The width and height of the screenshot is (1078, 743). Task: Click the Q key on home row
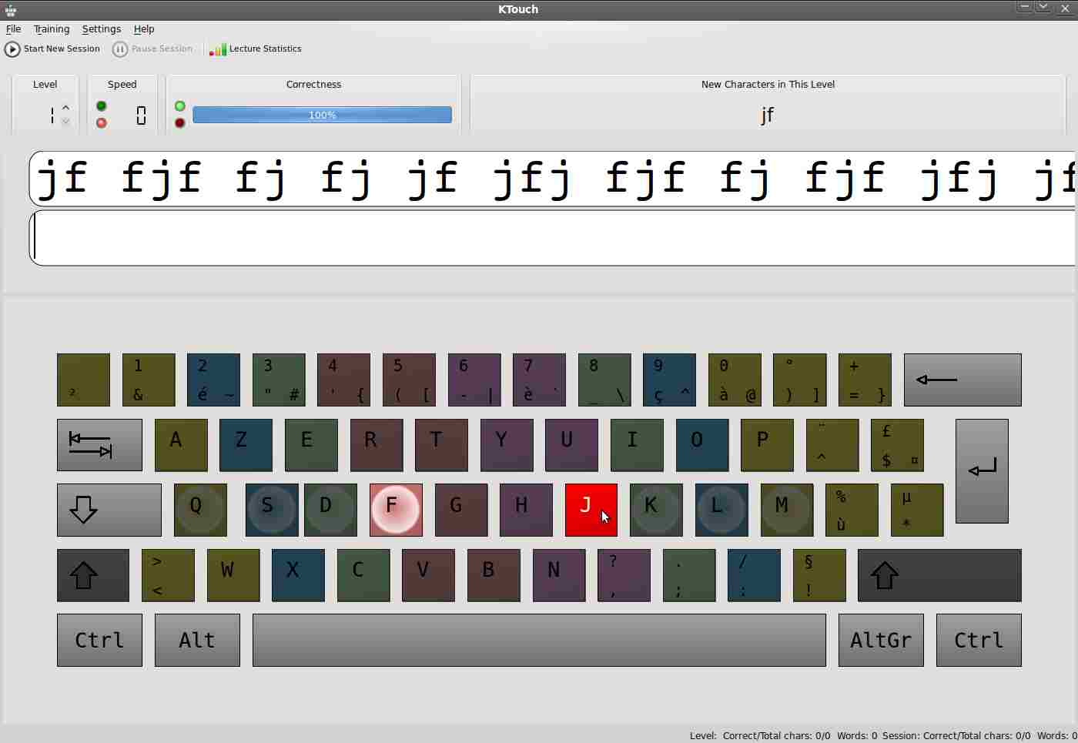coord(200,510)
